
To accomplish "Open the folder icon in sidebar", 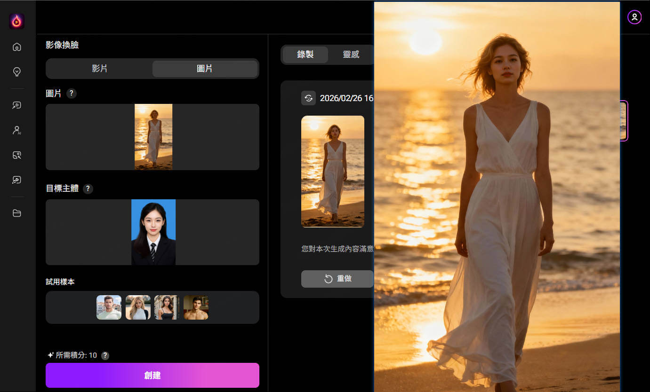I will tap(17, 213).
